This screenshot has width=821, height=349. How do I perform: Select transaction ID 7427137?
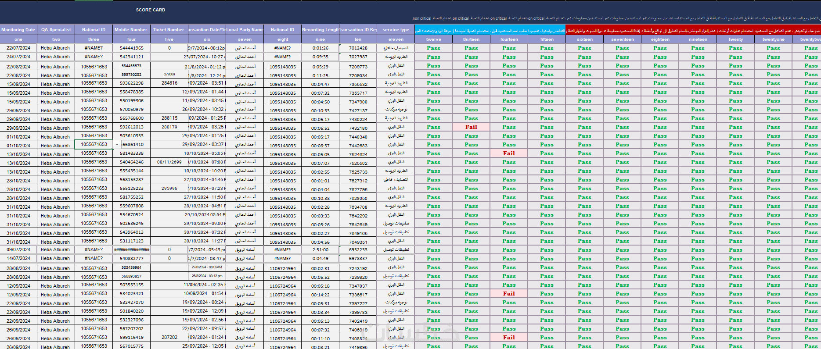coord(358,110)
